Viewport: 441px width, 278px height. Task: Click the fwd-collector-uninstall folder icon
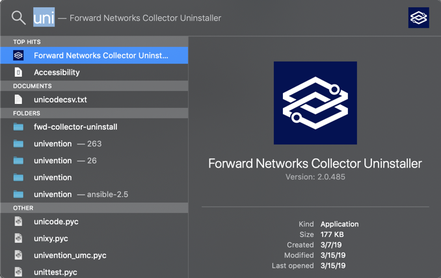click(18, 127)
